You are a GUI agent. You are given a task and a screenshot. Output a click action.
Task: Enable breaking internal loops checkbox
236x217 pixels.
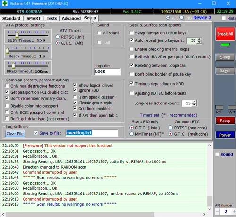[132, 49]
